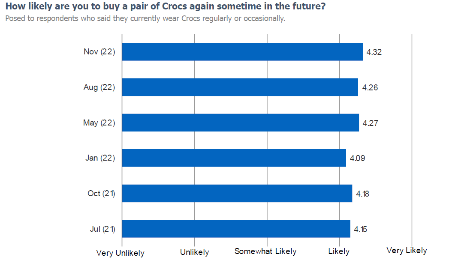Image resolution: width=458 pixels, height=266 pixels.
Task: Select the "Unlikely" axis label
Action: [195, 252]
